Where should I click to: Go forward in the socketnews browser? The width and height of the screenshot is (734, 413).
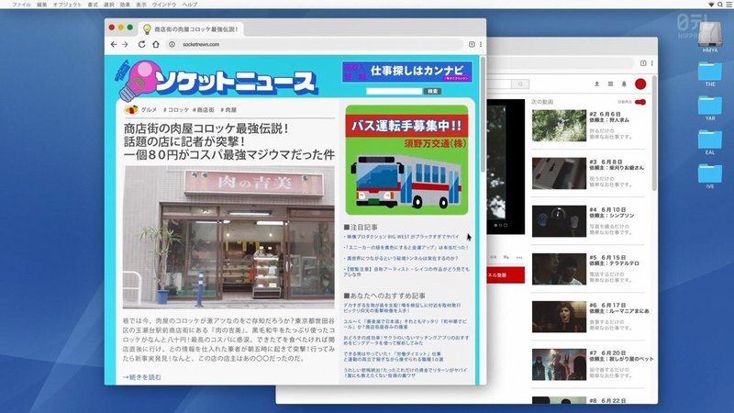(125, 44)
